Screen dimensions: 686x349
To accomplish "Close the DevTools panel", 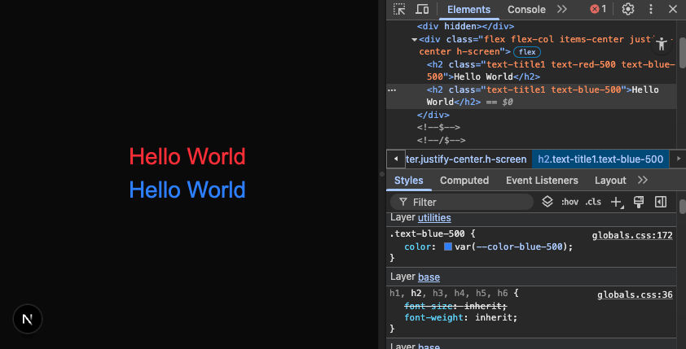I will (673, 9).
